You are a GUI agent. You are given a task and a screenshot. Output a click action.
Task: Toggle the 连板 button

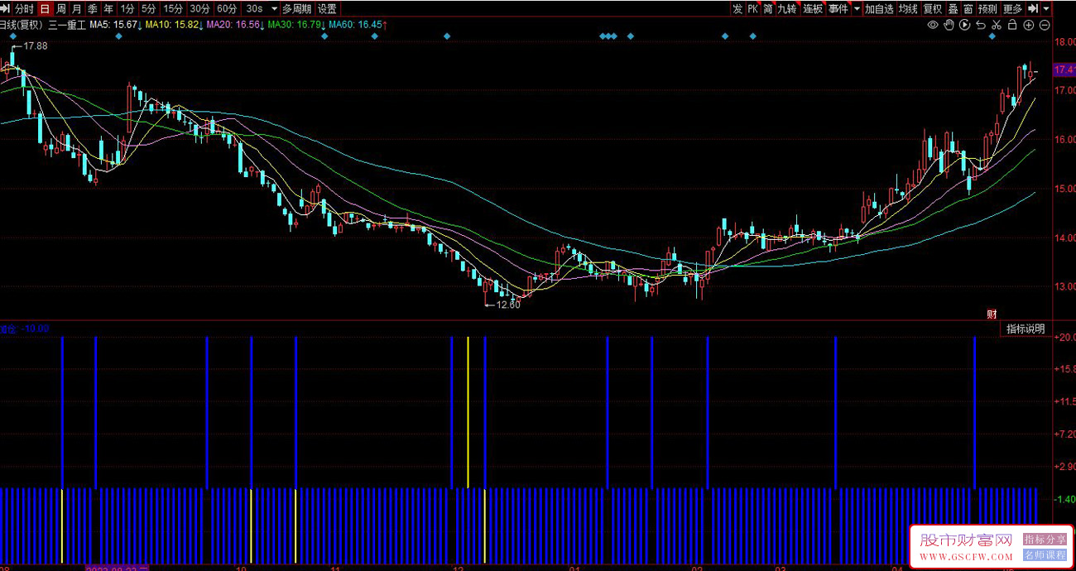[813, 8]
